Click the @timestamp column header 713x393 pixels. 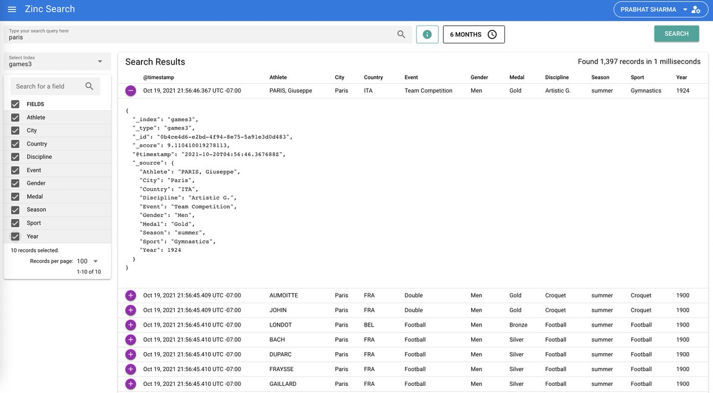[157, 77]
